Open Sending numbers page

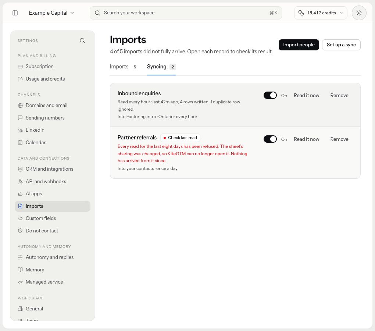pos(52,118)
